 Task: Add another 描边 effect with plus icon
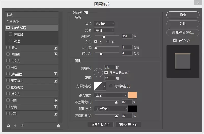[x=56, y=48]
